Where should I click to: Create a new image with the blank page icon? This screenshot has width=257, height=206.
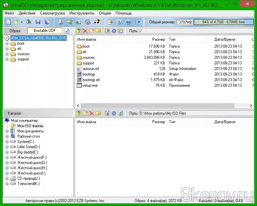(9, 22)
